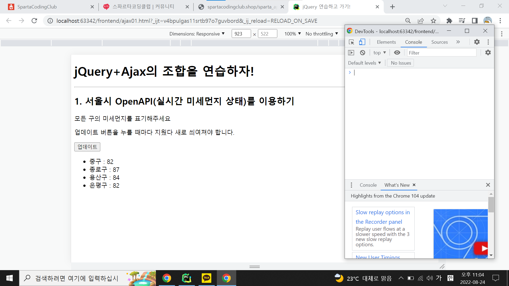Open the zoom magnifier icon in address bar
509x286 pixels.
pyautogui.click(x=408, y=21)
